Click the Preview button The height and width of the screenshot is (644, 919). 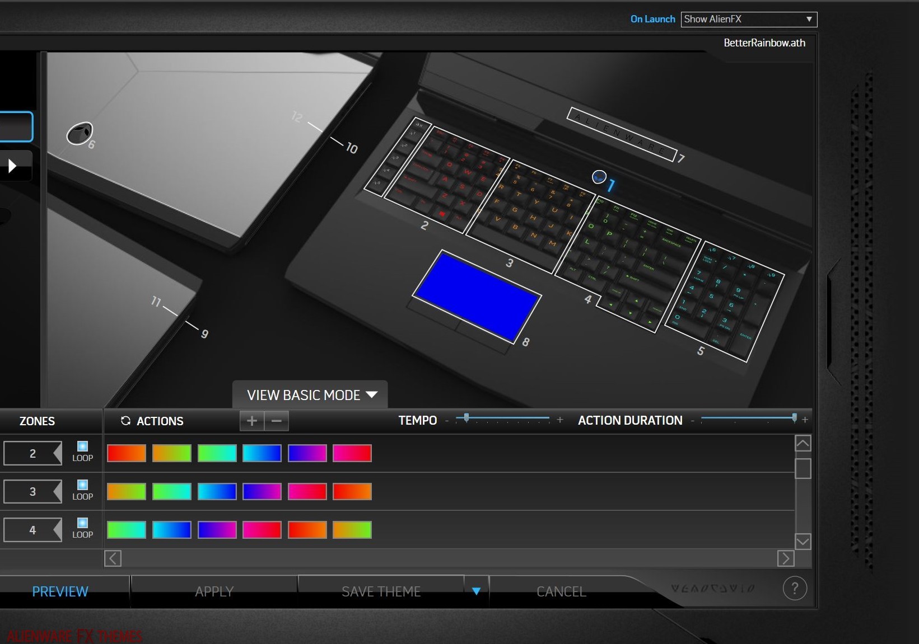pos(60,591)
